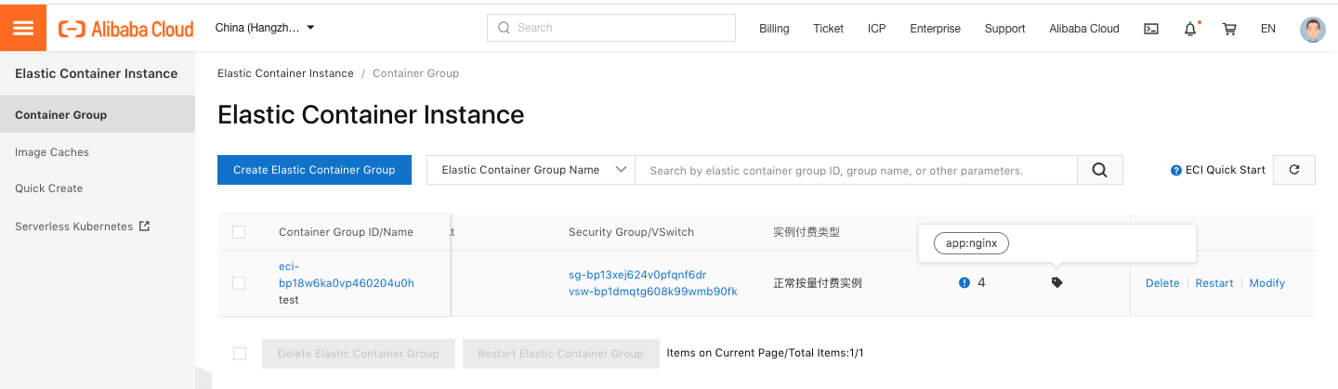The width and height of the screenshot is (1338, 389).
Task: Open Cloud Shell terminal icon
Action: click(1150, 29)
